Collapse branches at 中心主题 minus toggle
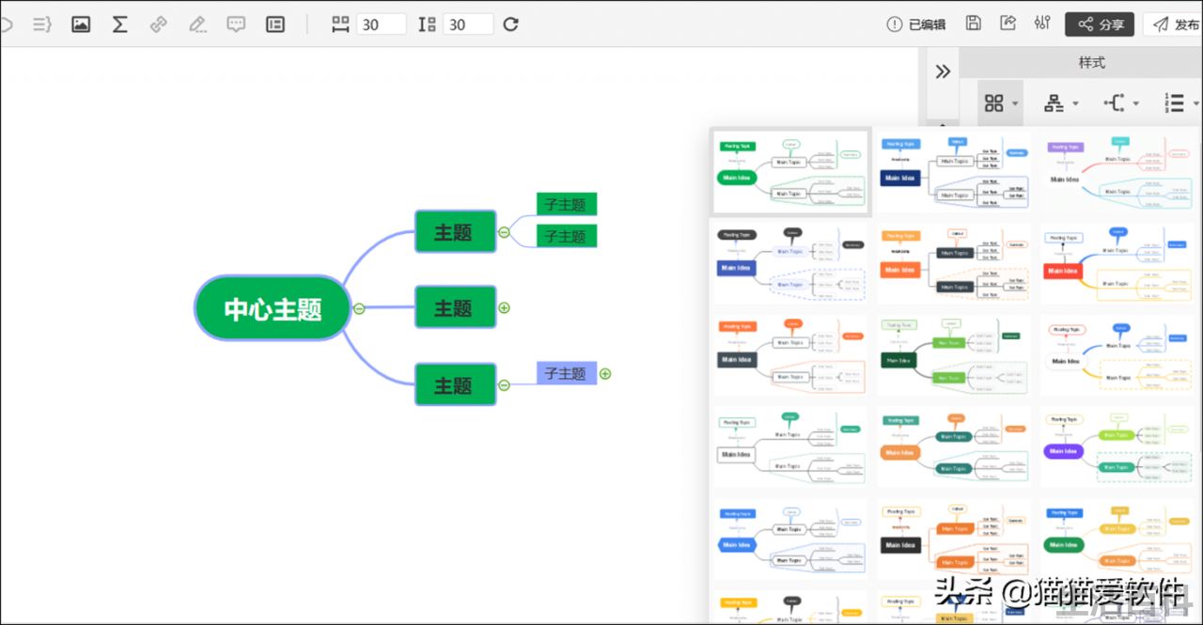 [x=359, y=308]
